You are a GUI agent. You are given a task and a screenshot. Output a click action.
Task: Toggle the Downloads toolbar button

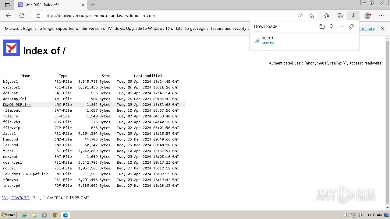pos(353,16)
